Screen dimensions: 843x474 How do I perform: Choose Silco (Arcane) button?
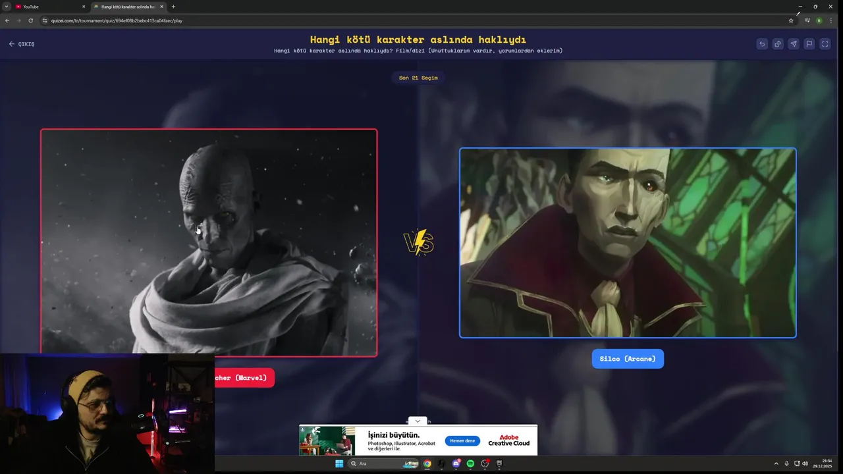pyautogui.click(x=628, y=359)
